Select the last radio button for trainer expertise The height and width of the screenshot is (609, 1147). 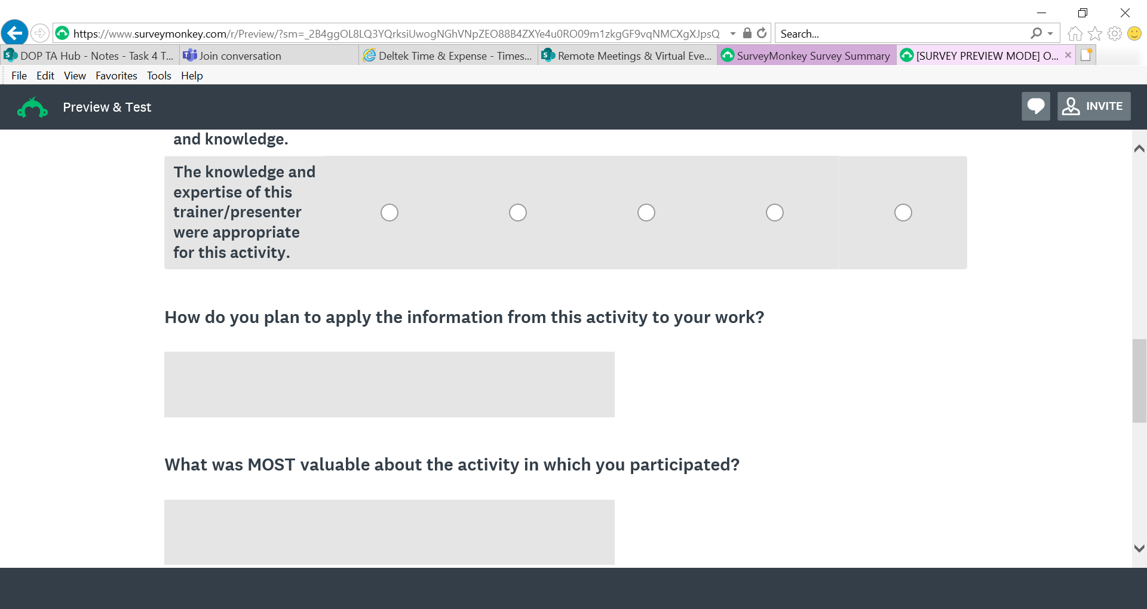[903, 213]
